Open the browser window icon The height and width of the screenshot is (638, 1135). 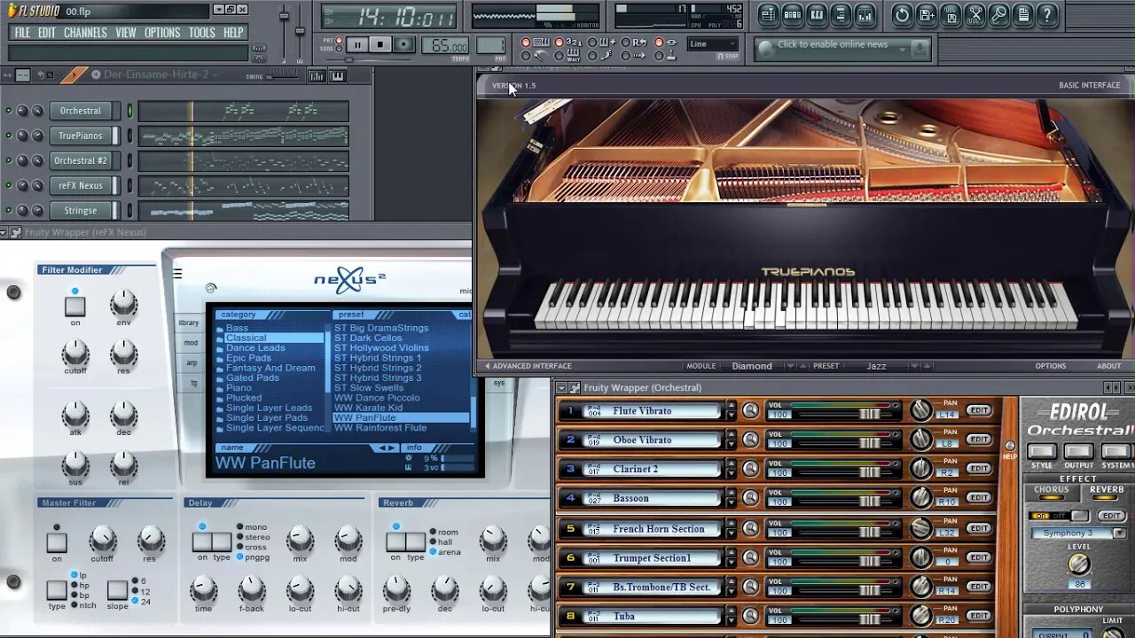click(841, 14)
